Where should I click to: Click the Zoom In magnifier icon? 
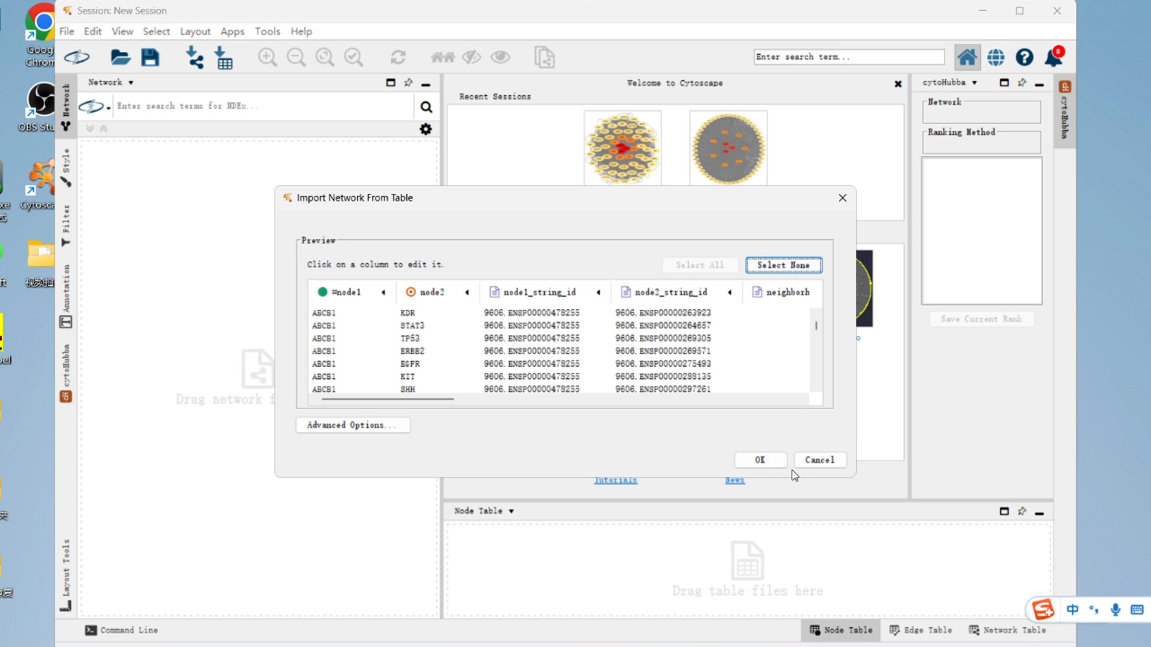point(267,58)
